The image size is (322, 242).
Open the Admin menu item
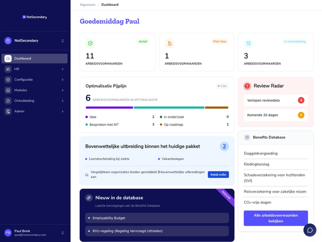[34, 111]
